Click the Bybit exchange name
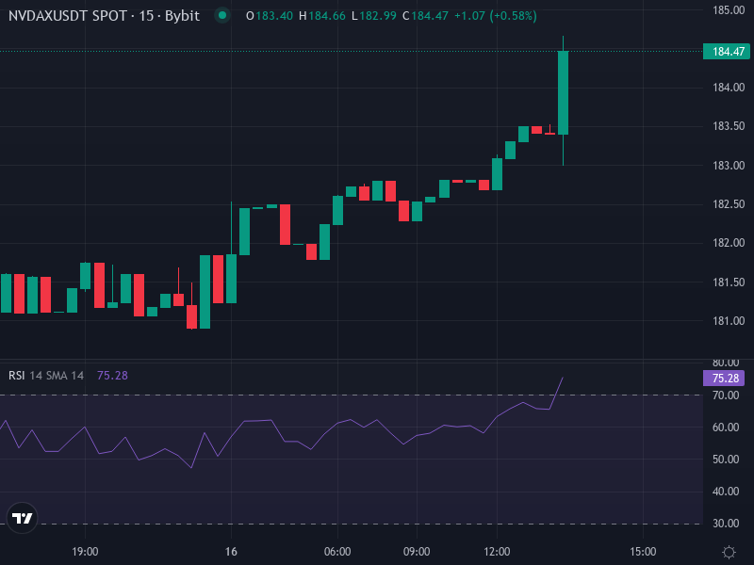 coord(182,15)
